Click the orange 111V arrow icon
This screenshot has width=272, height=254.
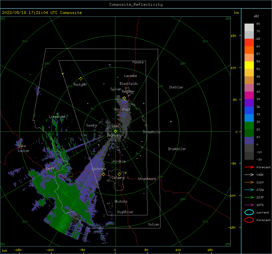249,182
